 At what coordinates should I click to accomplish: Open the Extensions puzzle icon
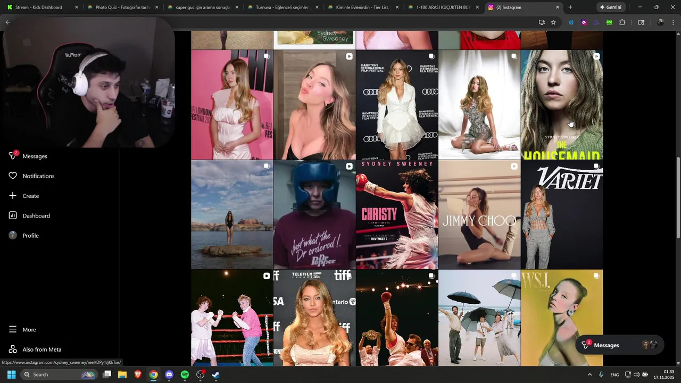[x=622, y=22]
